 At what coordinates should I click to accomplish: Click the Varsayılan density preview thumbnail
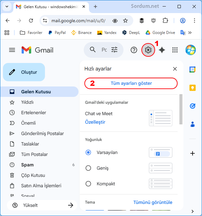(161, 152)
